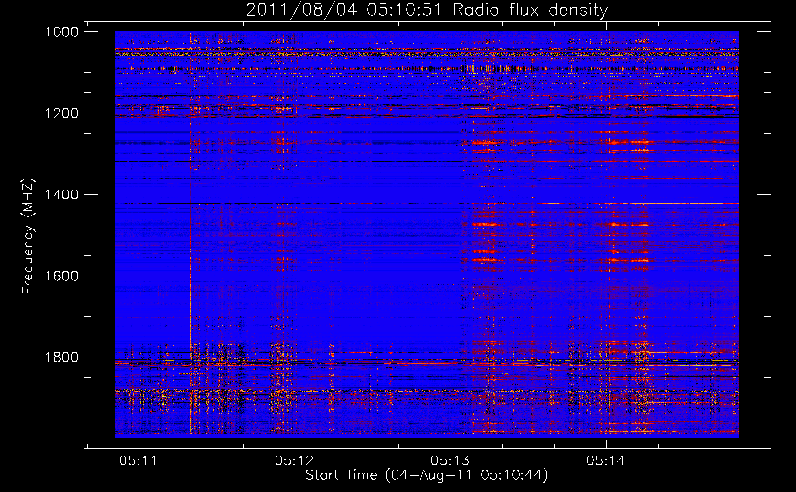The height and width of the screenshot is (492, 796).
Task: Click the 05:12 time tick label
Action: point(294,461)
